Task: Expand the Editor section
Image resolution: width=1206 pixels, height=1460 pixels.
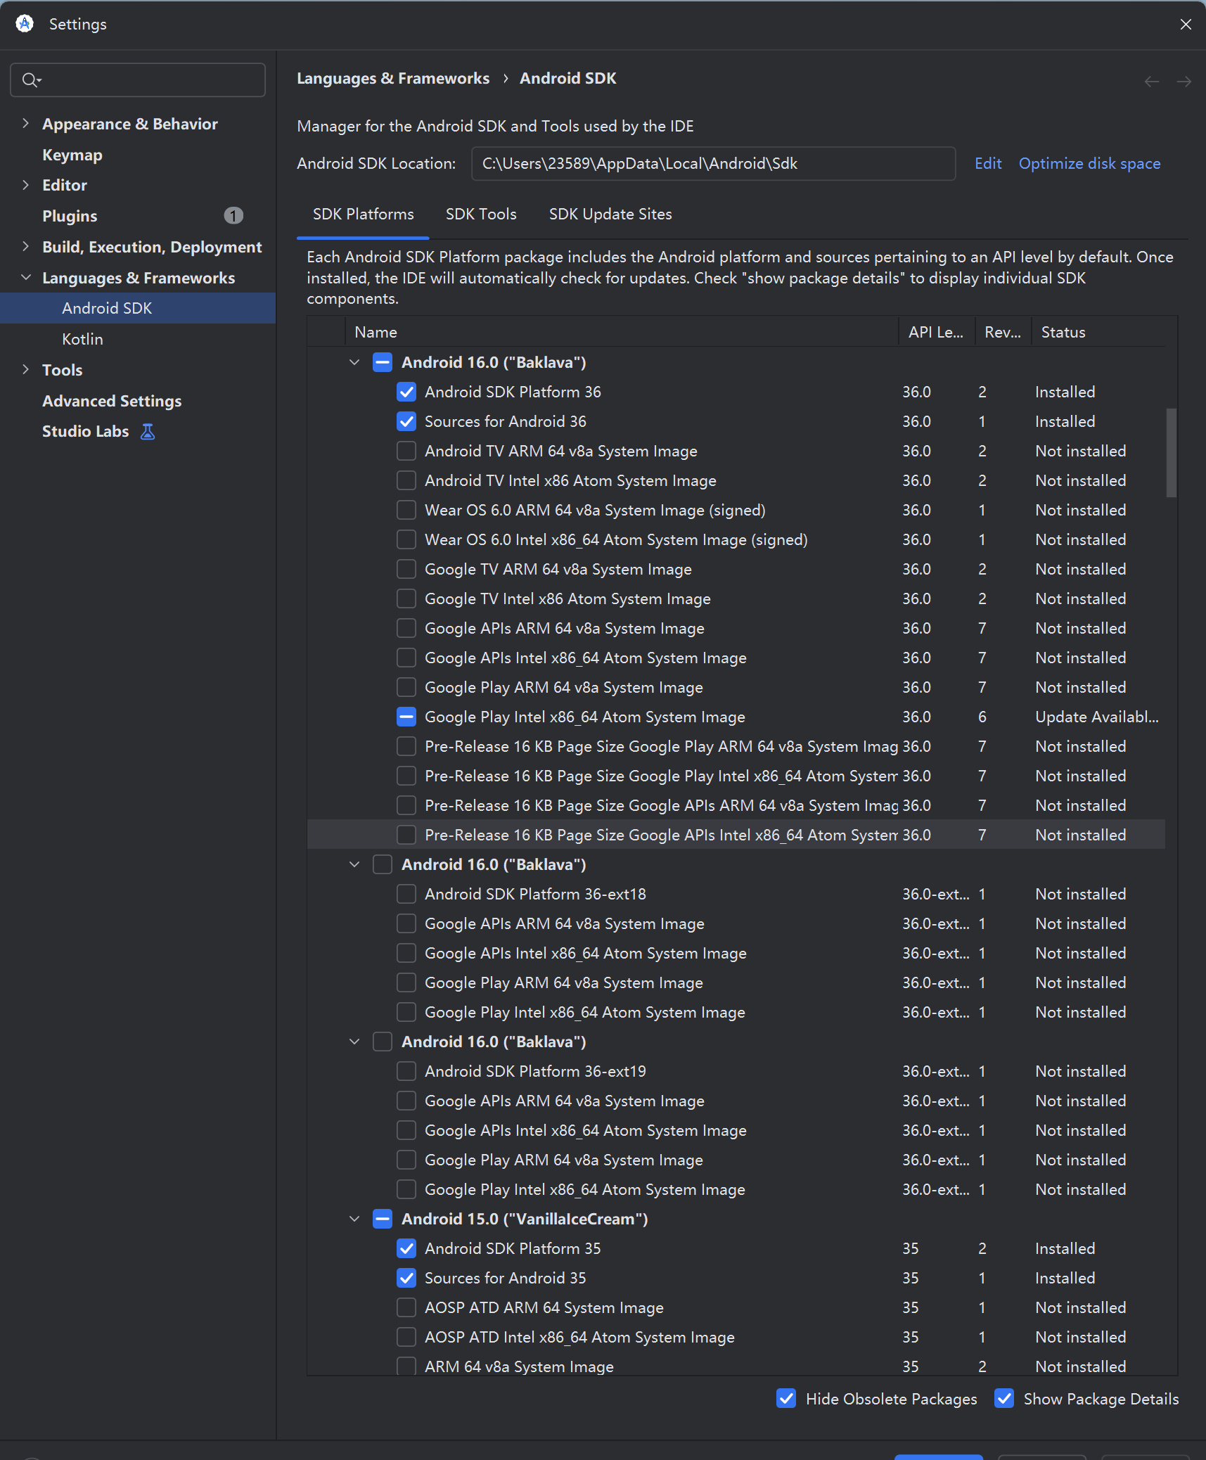Action: pos(26,185)
